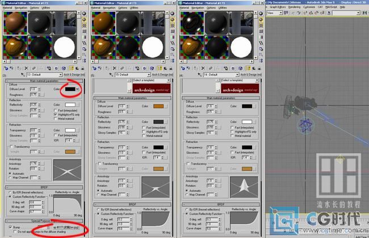Uncheck Highlights+FG only in 13 - Default editor
The image size is (369, 238).
(56, 114)
